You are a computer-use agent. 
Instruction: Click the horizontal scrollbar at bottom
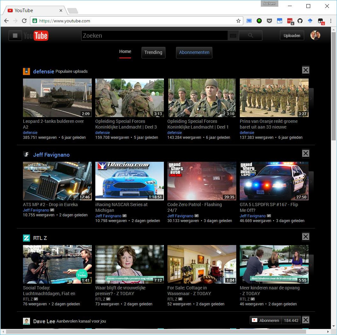click(156, 331)
